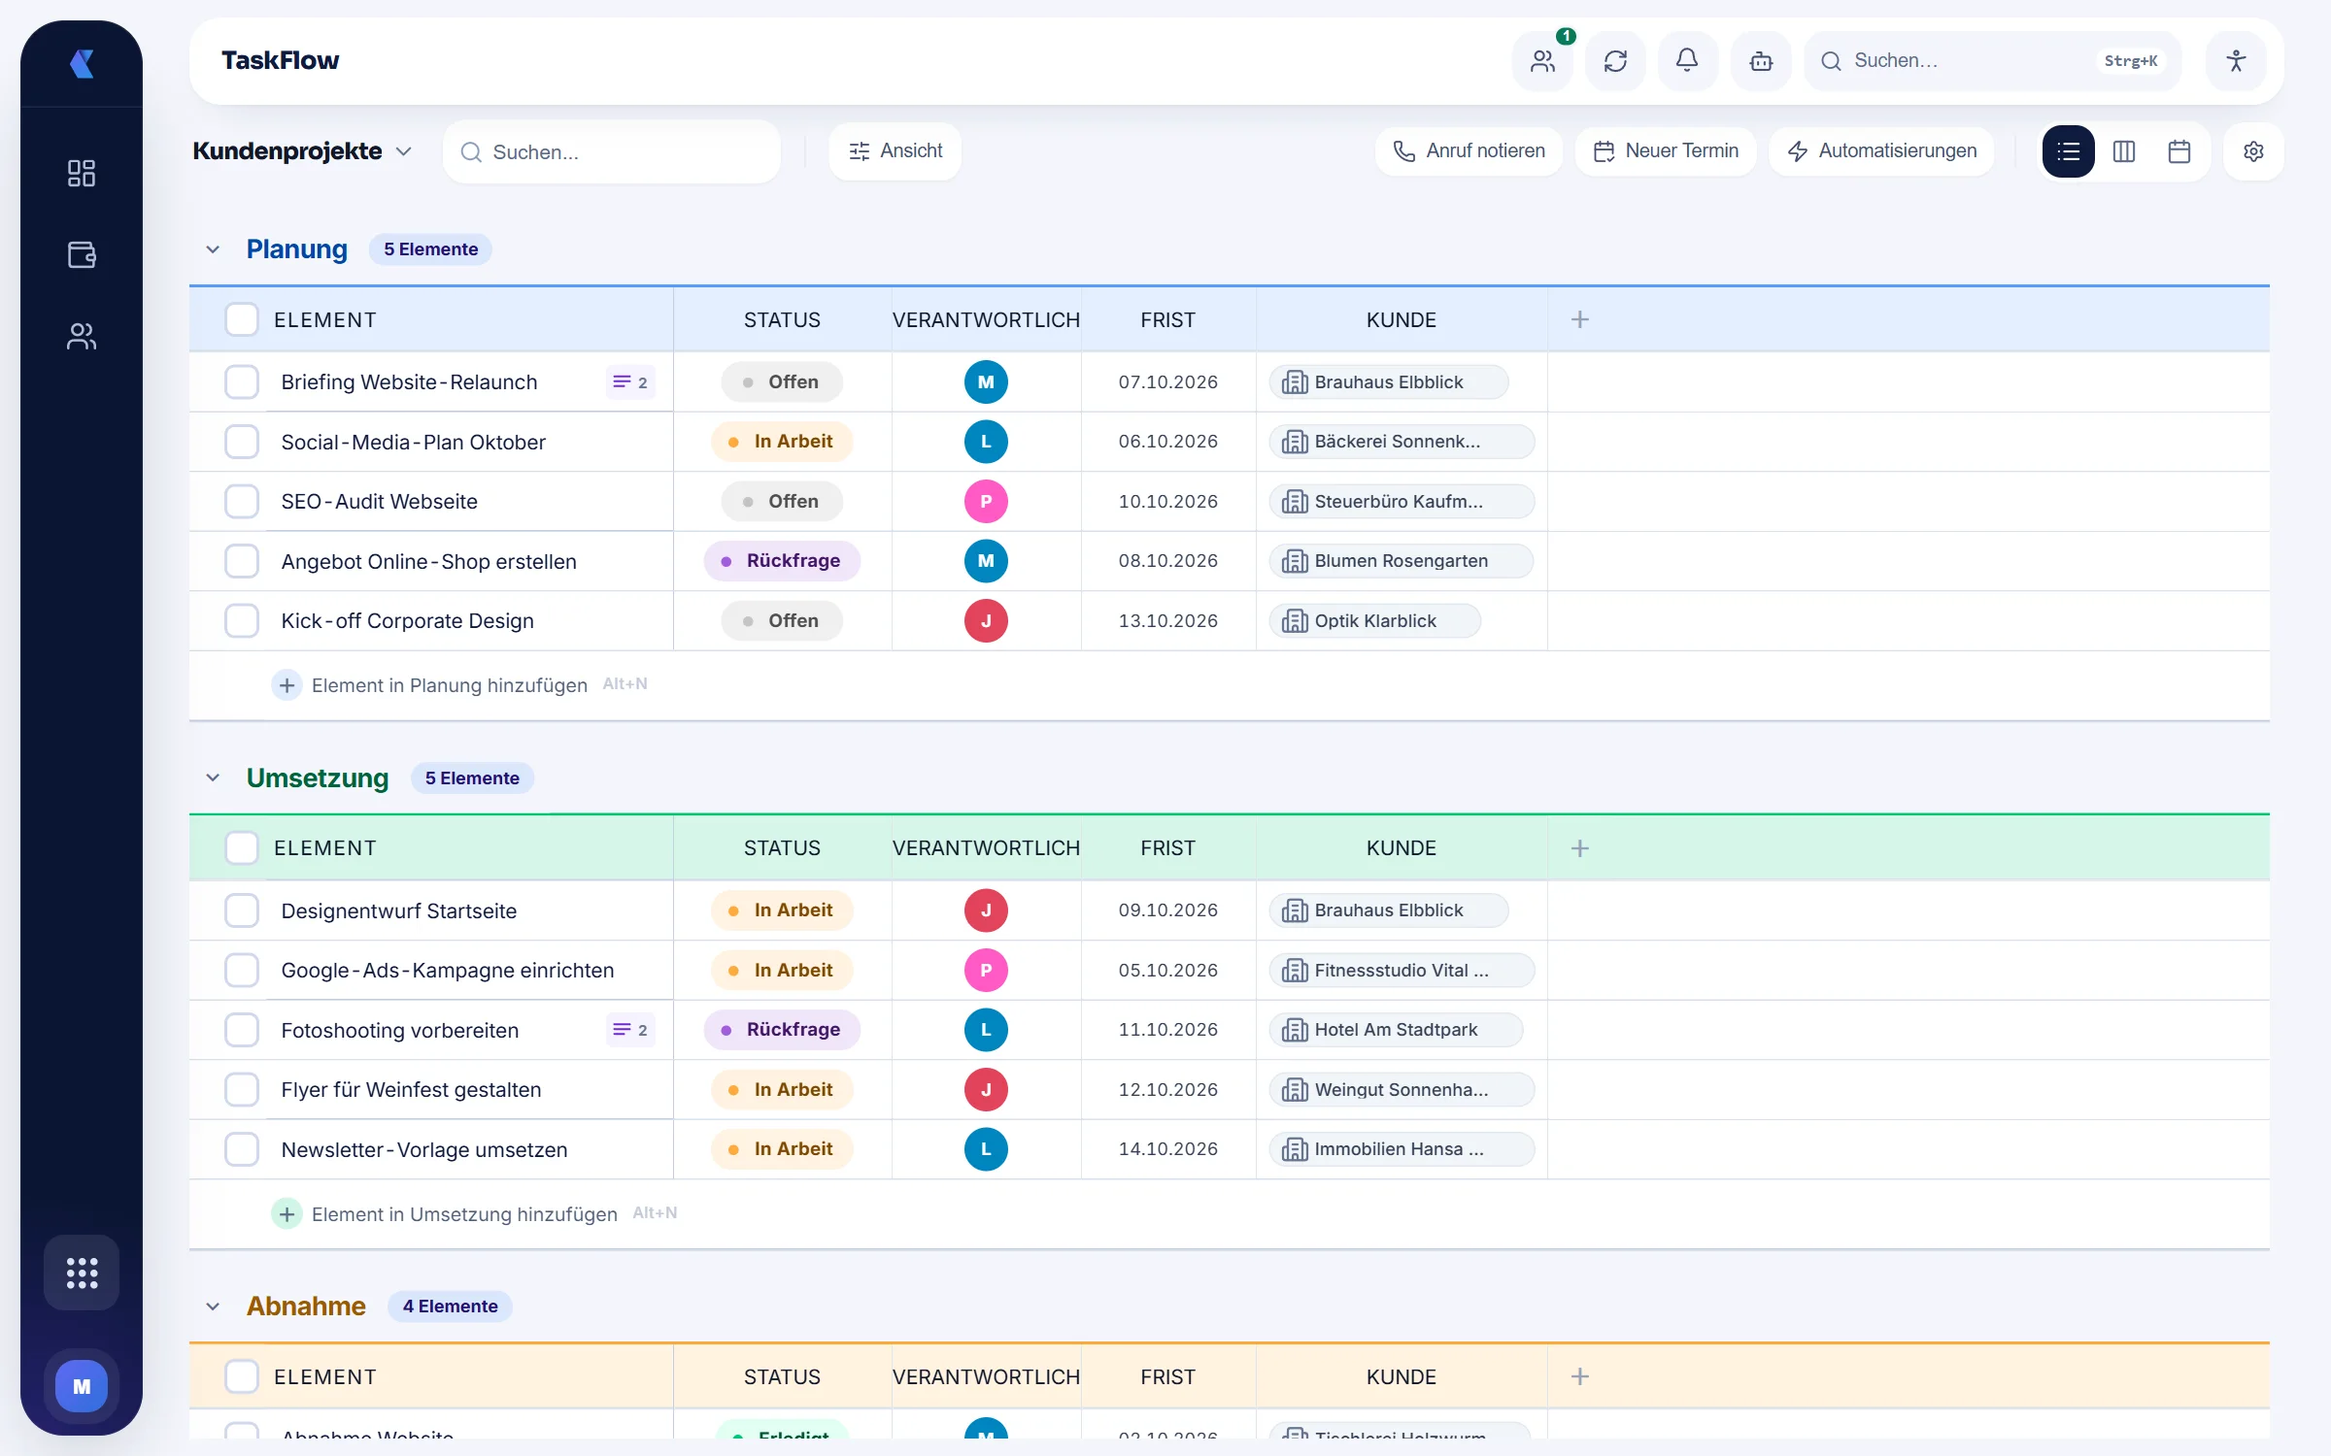Open comments on Fotoshooting vorbereiten

630,1030
